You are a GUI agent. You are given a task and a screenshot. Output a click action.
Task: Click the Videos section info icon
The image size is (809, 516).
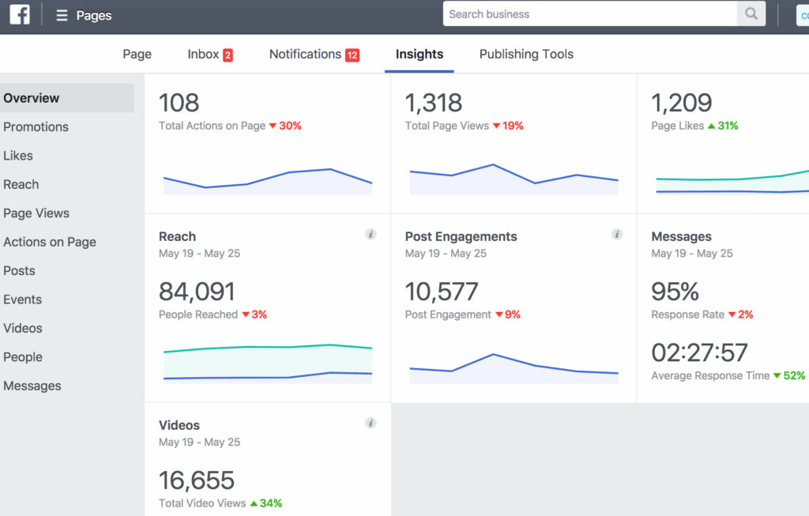click(x=371, y=423)
